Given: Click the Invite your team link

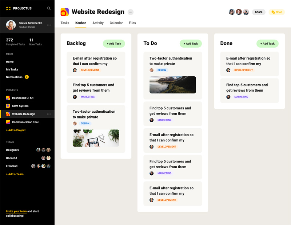Looking at the screenshot, I should pos(17,211).
